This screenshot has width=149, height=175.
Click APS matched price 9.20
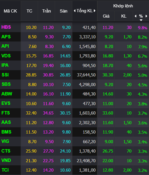[x=109, y=37]
